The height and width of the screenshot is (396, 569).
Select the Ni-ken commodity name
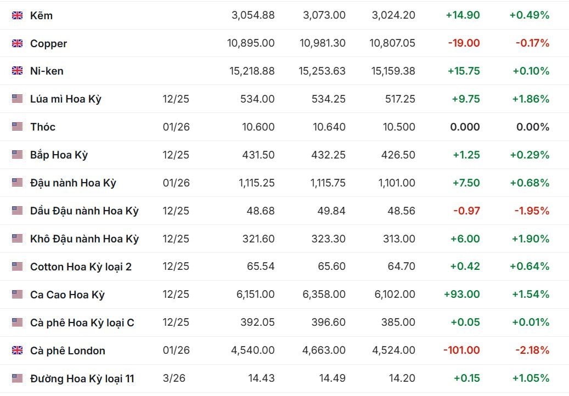pos(47,71)
